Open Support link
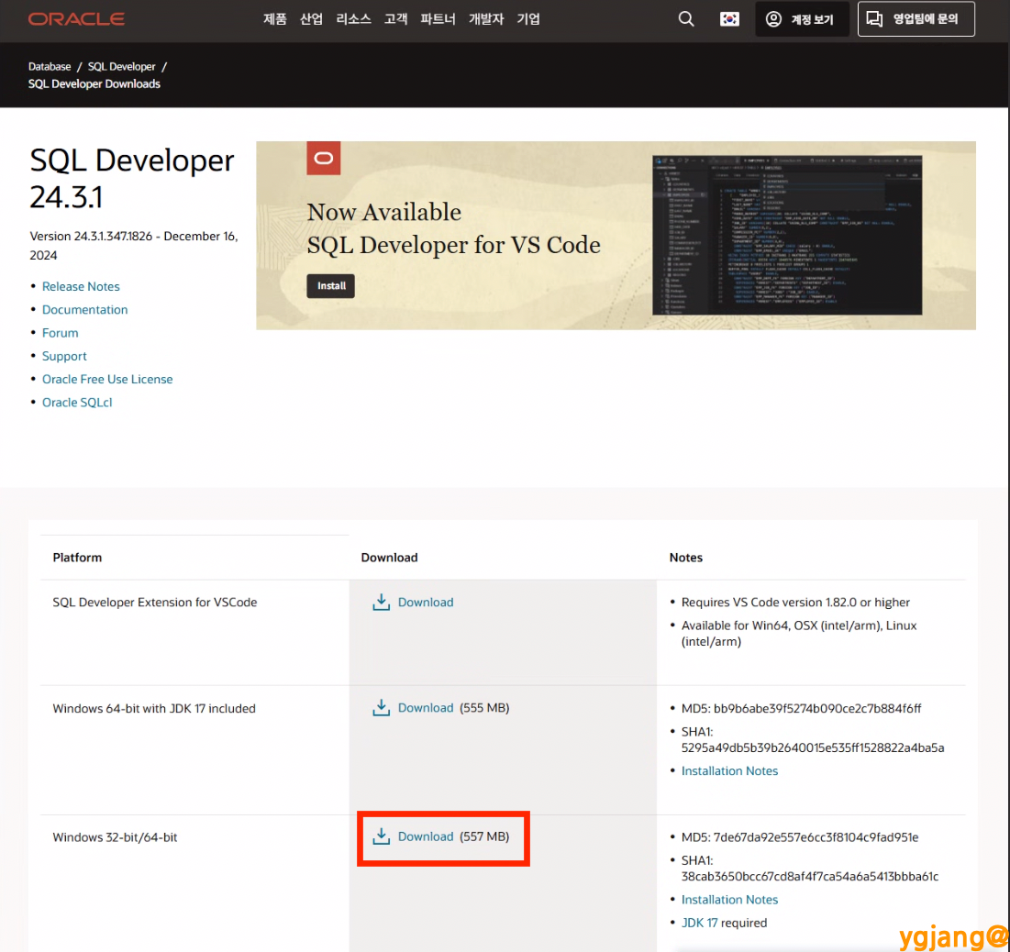The height and width of the screenshot is (952, 1010). 64,356
